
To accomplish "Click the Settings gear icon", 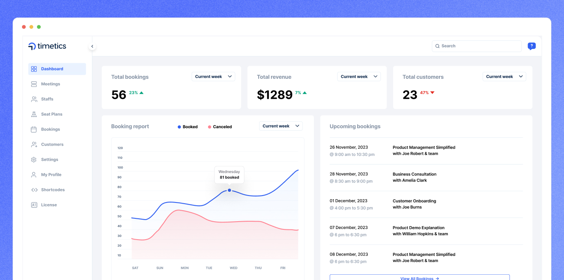I will coord(34,160).
